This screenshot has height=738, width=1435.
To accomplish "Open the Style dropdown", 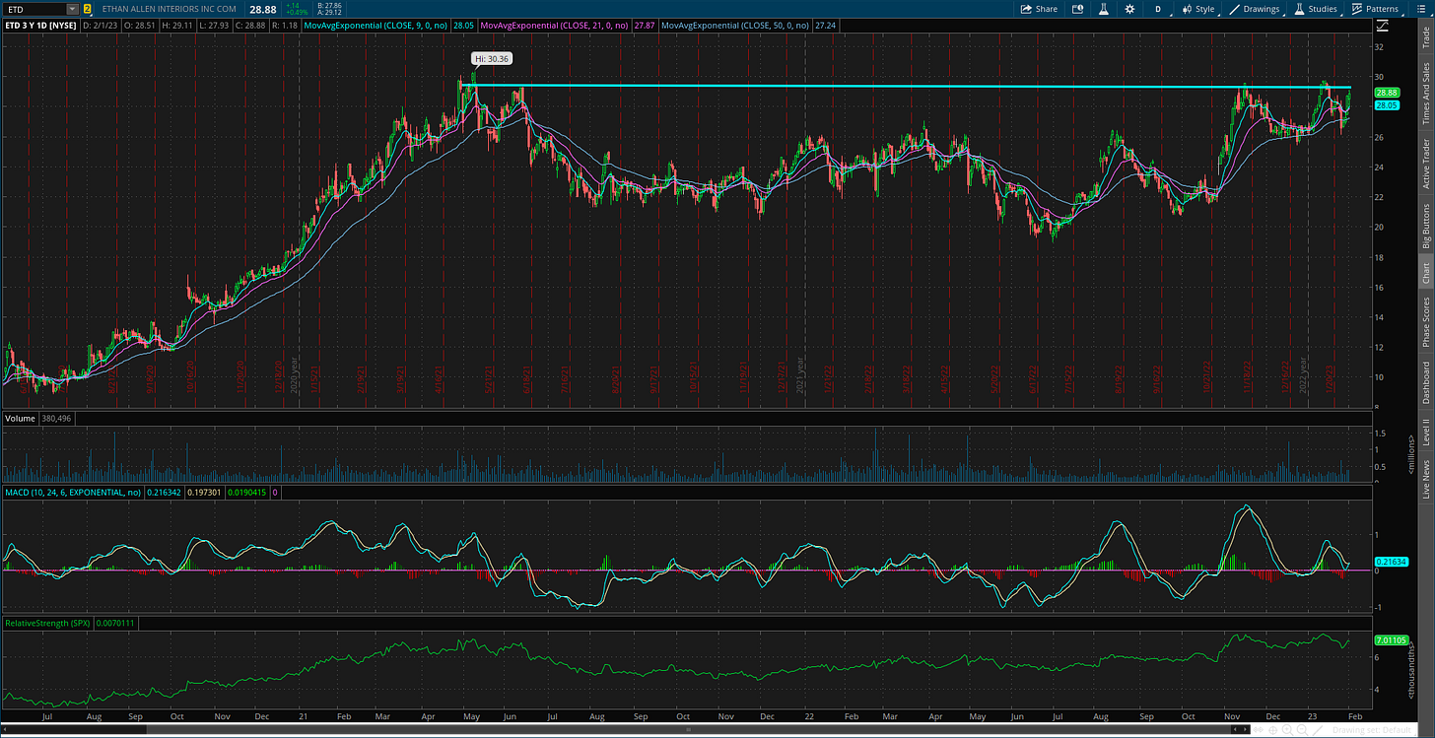I will pos(1198,9).
